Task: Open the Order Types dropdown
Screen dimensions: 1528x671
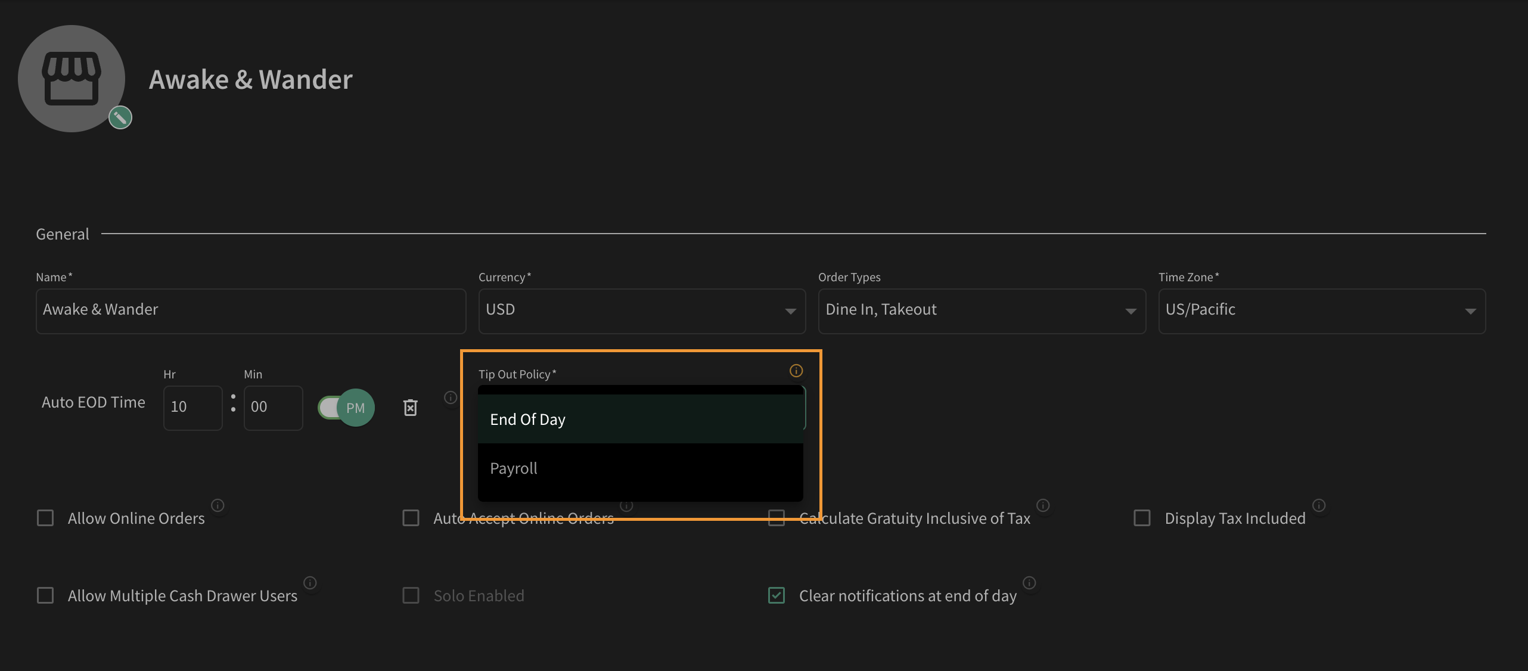Action: (982, 311)
